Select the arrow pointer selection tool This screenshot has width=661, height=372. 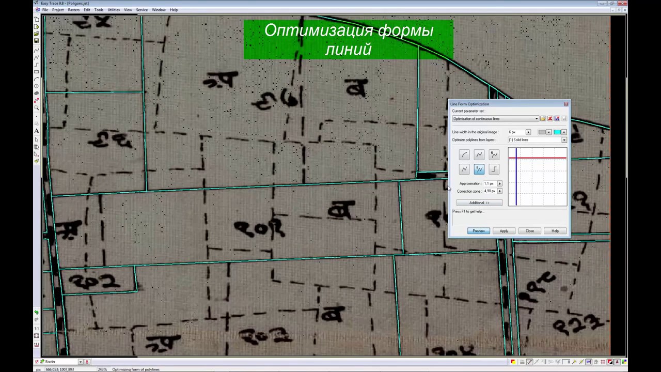pos(36,139)
